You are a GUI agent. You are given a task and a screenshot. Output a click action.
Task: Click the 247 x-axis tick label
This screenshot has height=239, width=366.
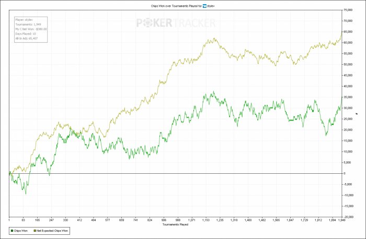pos(51,220)
